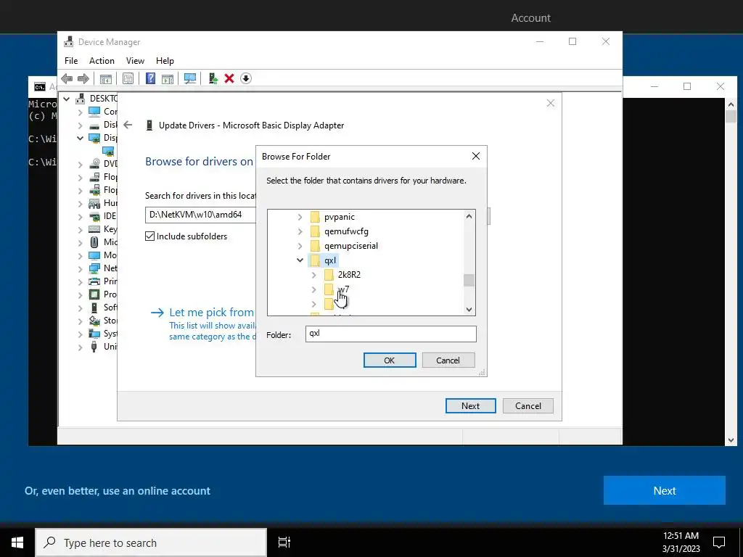Click 'Let me pick from' a list link
The height and width of the screenshot is (557, 743).
(x=211, y=313)
